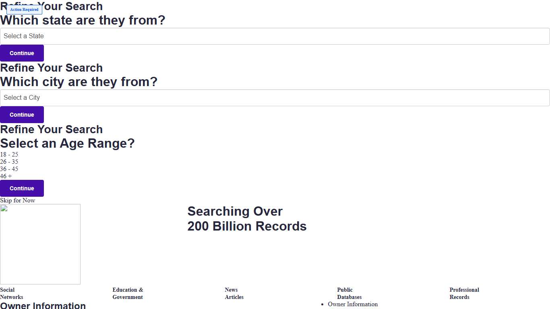Screen dimensions: 550x309
Task: Open the Select a State dropdown
Action: (275, 36)
